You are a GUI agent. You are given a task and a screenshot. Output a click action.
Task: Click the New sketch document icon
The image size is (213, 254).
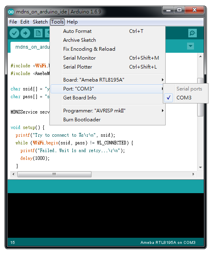pyautogui.click(x=38, y=33)
